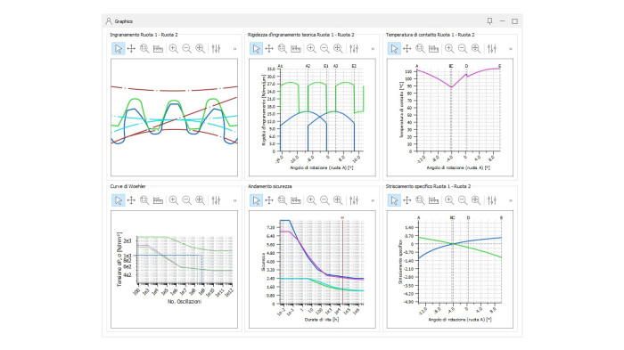Activate pan tool in Rigidezza d'ingranamento panel

pos(269,48)
